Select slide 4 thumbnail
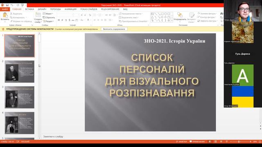This screenshot has height=147, width=262. [20, 123]
